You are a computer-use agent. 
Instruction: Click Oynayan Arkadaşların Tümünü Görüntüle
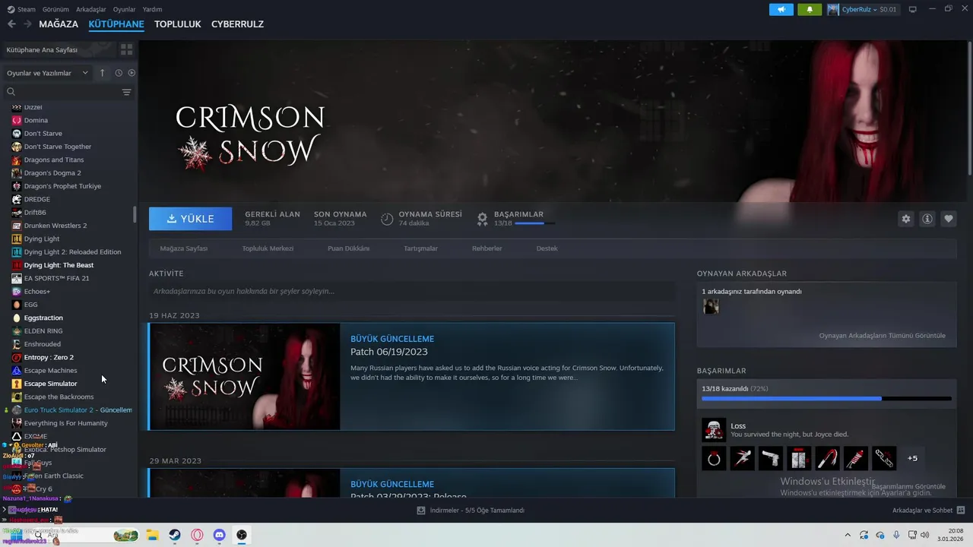882,335
